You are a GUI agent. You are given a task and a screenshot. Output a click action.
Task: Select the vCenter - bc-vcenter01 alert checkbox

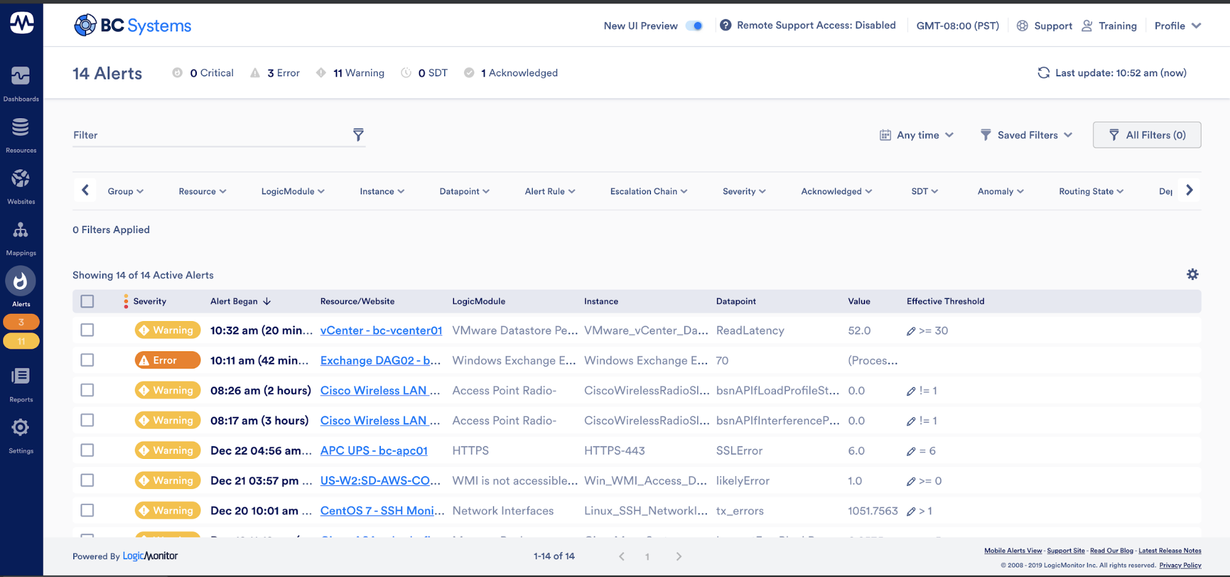87,330
